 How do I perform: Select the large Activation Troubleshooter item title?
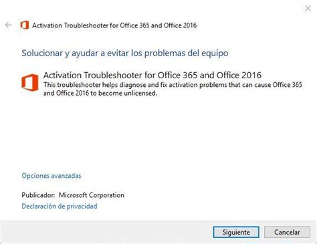tap(152, 75)
